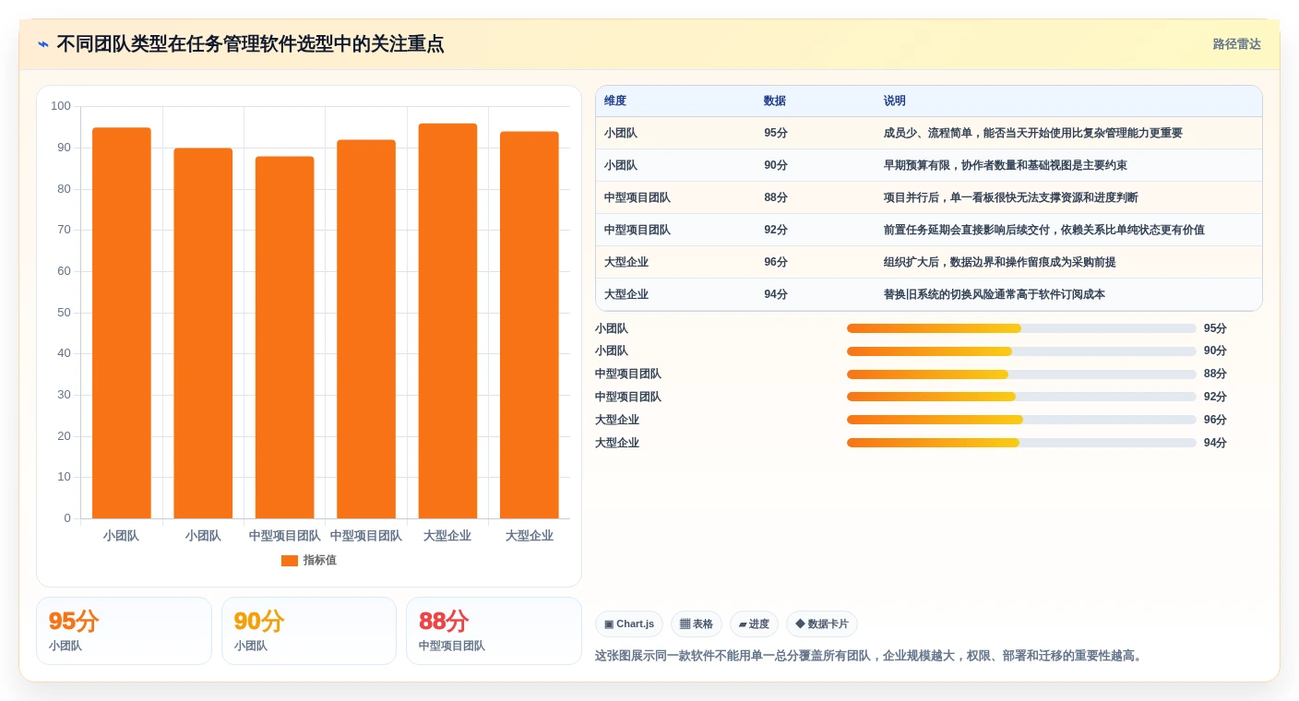The image size is (1299, 701).
Task: Click table text 前置任务延期会直接影响后续交付
Action: tap(967, 231)
